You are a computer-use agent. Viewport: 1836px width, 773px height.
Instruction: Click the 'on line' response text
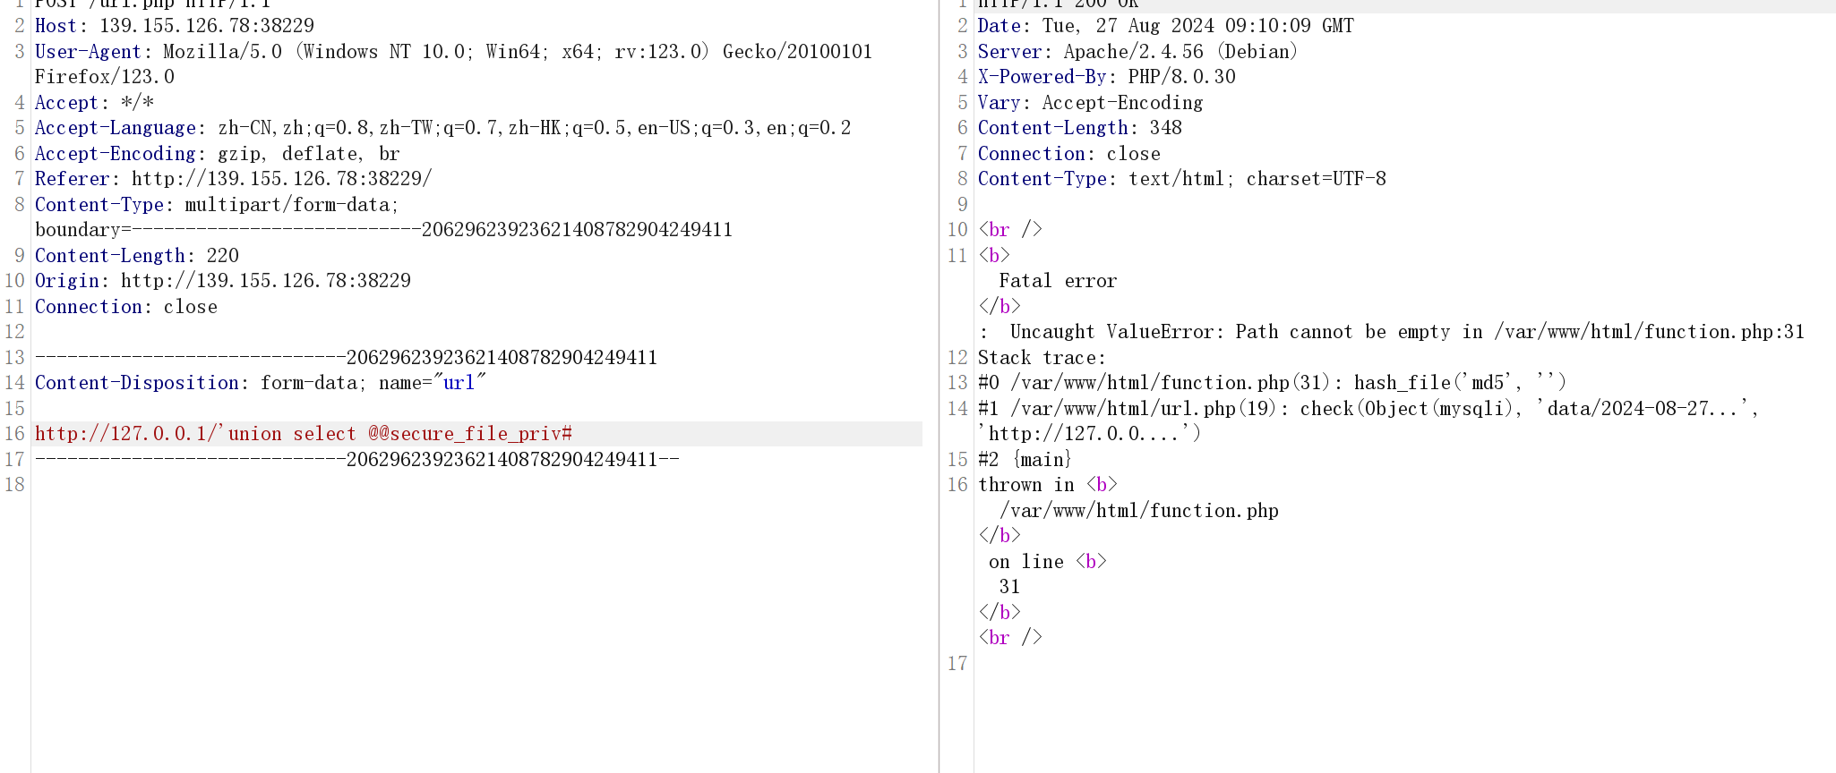click(x=1025, y=562)
